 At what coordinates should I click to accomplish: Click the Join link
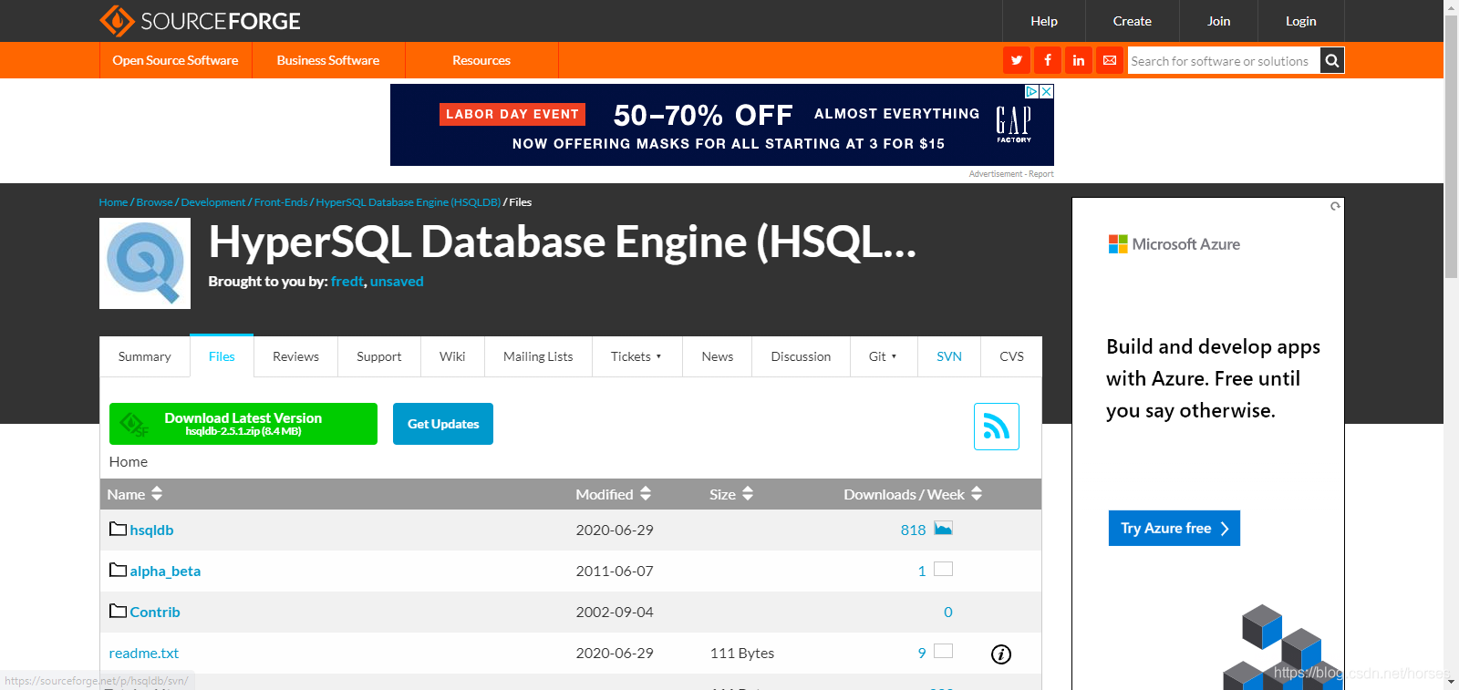[x=1219, y=21]
